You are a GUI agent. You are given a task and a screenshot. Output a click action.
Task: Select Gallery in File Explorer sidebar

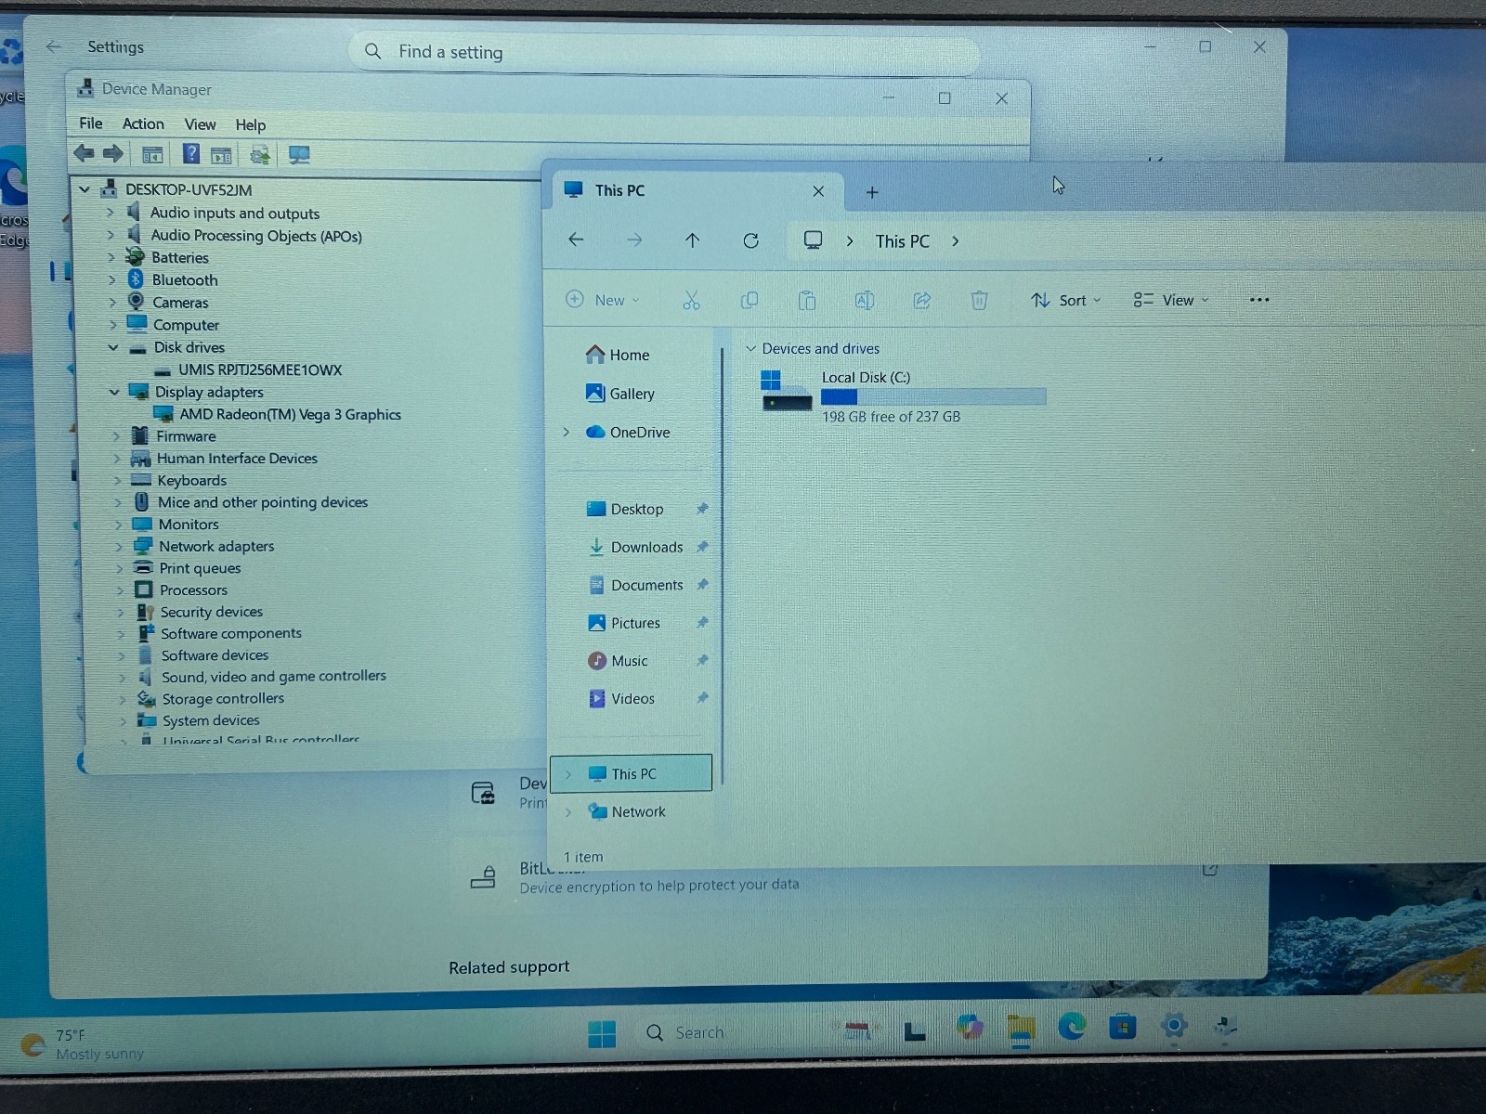click(620, 394)
